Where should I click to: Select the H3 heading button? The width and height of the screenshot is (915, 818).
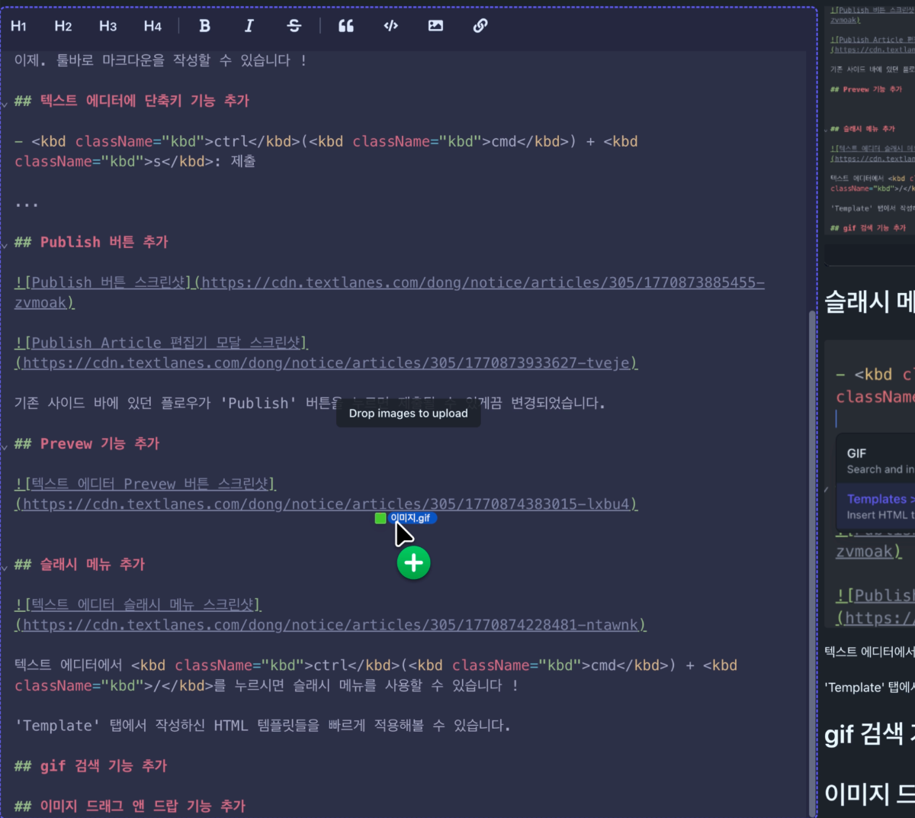(x=108, y=26)
